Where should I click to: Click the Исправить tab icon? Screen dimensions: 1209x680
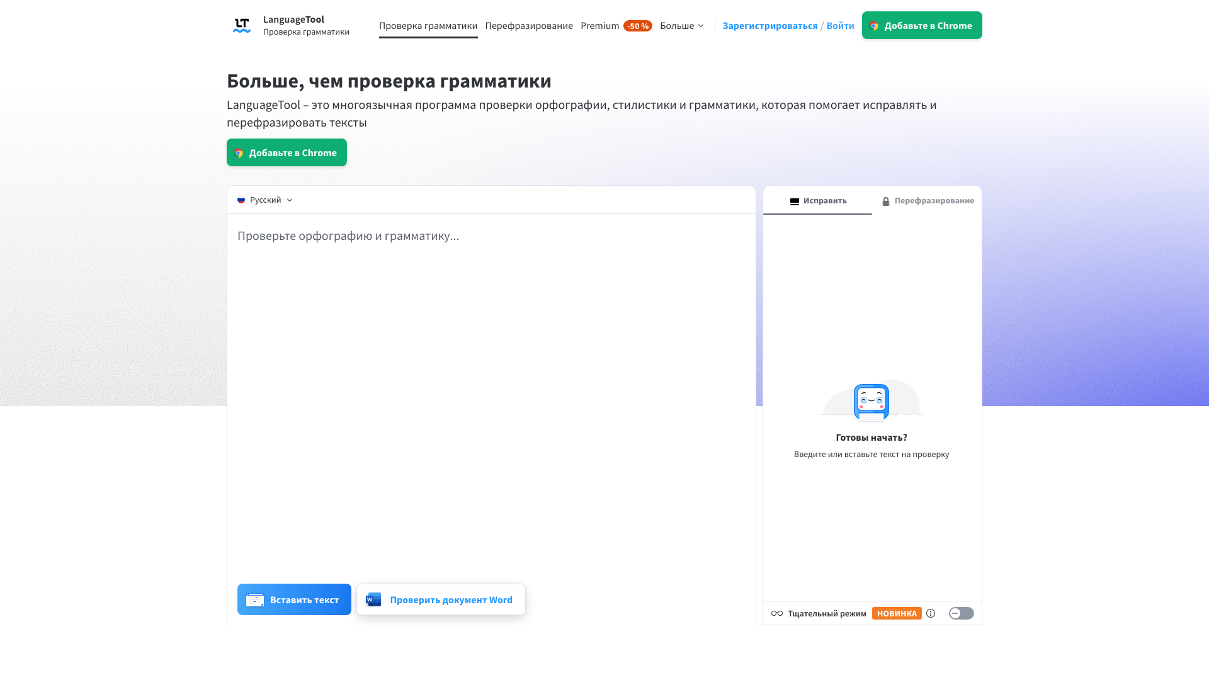pos(795,201)
